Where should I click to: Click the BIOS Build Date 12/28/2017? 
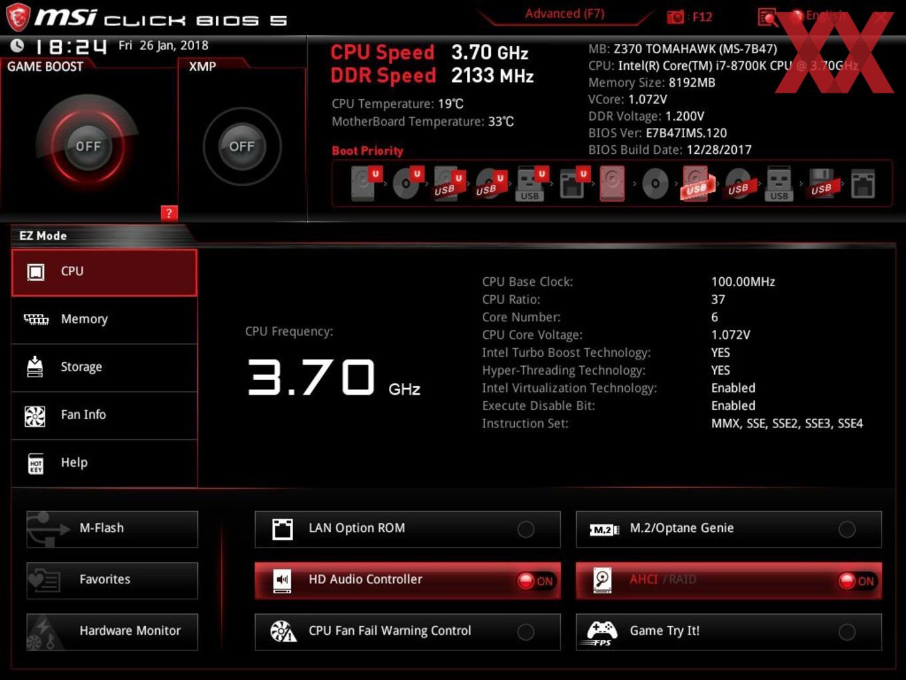point(719,150)
